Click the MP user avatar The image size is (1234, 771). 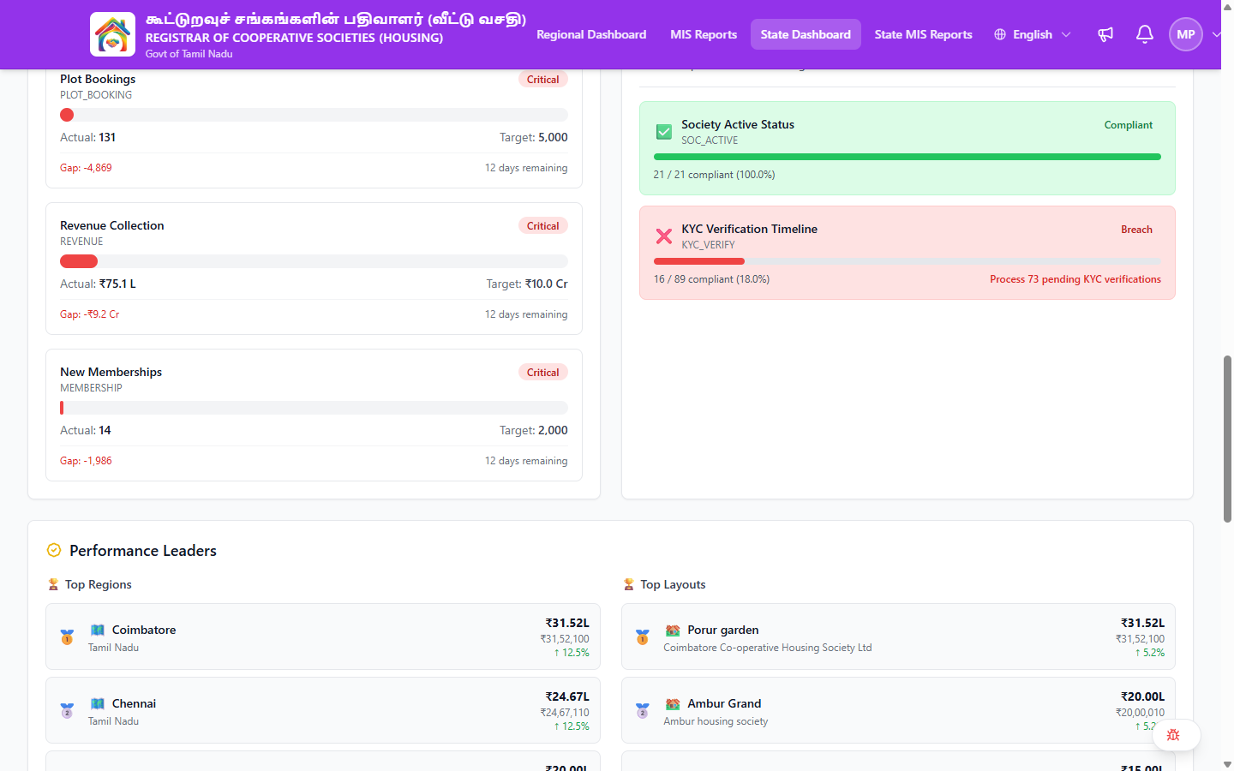[x=1186, y=34]
